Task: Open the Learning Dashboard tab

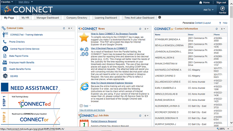Action: [106, 18]
